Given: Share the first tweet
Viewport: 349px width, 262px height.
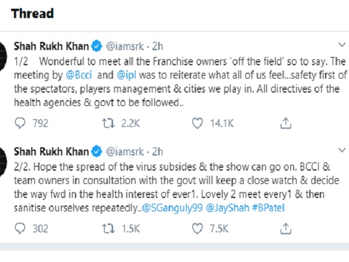Looking at the screenshot, I should click(x=286, y=123).
